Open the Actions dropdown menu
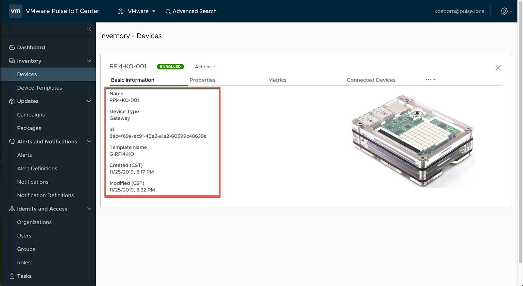 click(205, 67)
